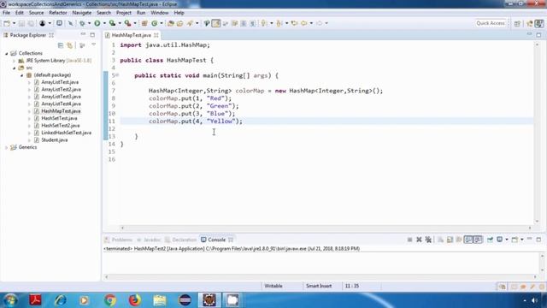Click the Open Type toolbar icon
The width and height of the screenshot is (547, 308).
[x=171, y=23]
